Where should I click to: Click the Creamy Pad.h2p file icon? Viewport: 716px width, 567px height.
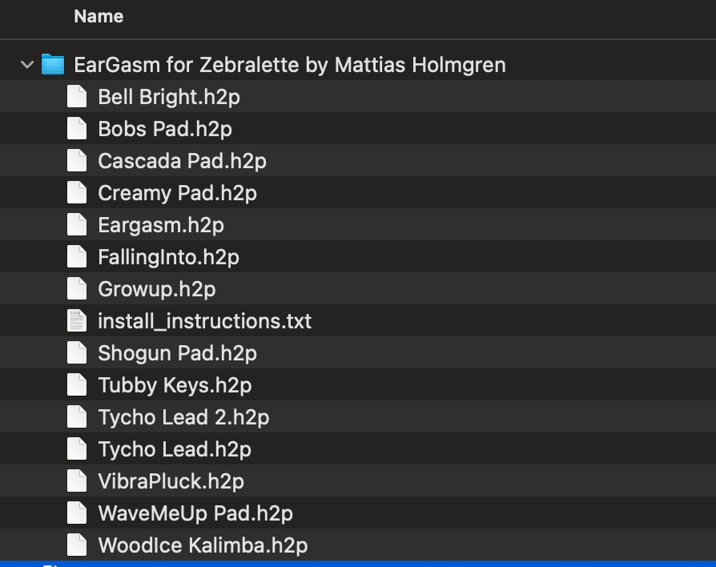(76, 193)
